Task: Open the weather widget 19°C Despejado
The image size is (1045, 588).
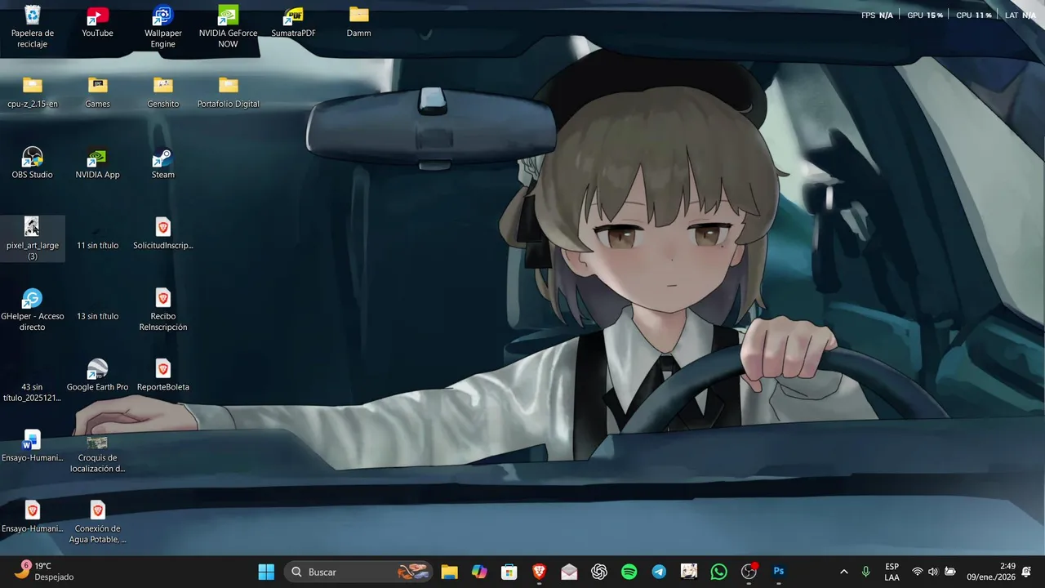Action: coord(45,572)
